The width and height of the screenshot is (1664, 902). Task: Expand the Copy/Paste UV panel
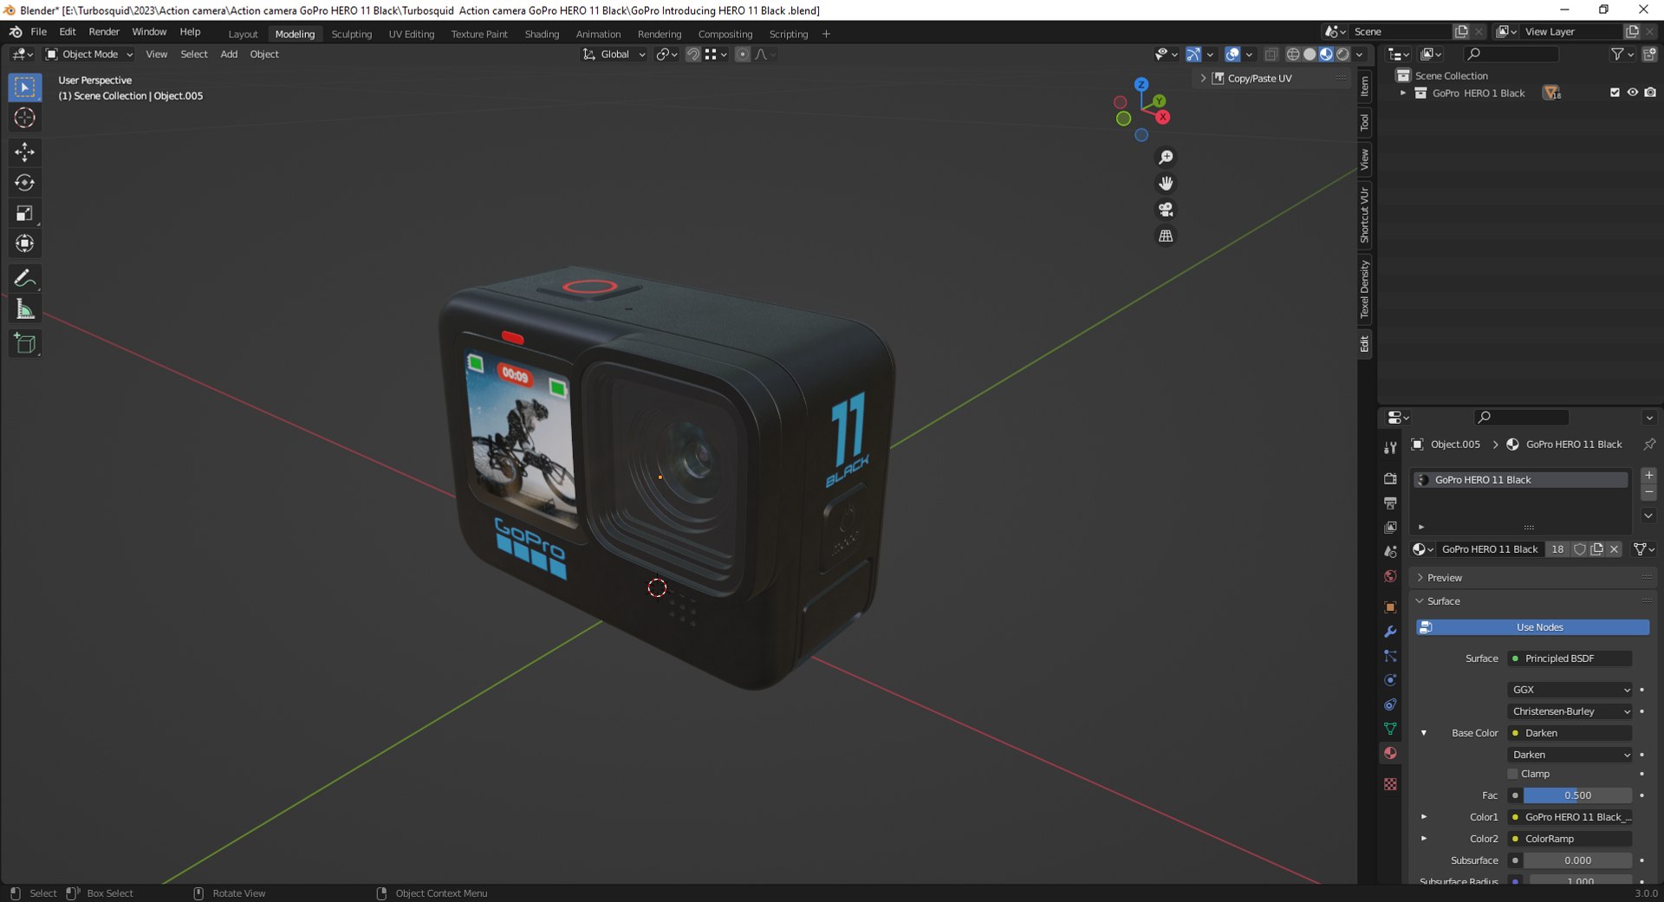1203,78
